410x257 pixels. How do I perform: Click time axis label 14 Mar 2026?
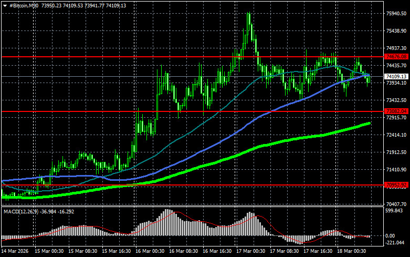(x=15, y=251)
